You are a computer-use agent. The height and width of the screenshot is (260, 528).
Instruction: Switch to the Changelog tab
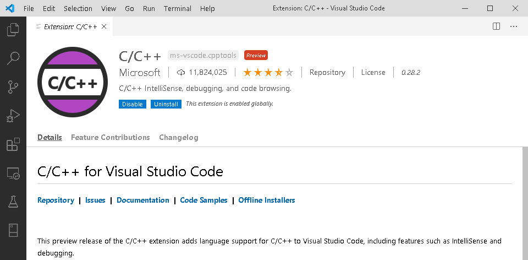[x=178, y=137]
